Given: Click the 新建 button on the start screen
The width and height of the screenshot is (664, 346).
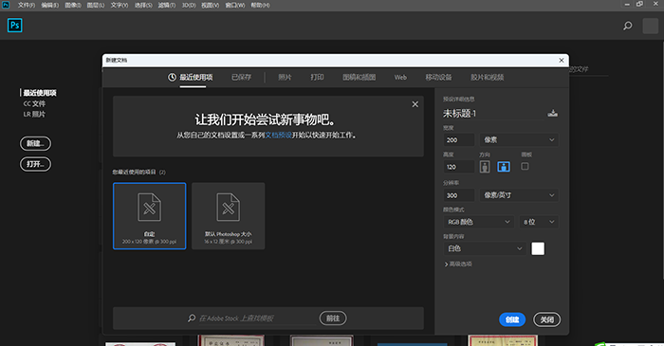Looking at the screenshot, I should pyautogui.click(x=36, y=143).
